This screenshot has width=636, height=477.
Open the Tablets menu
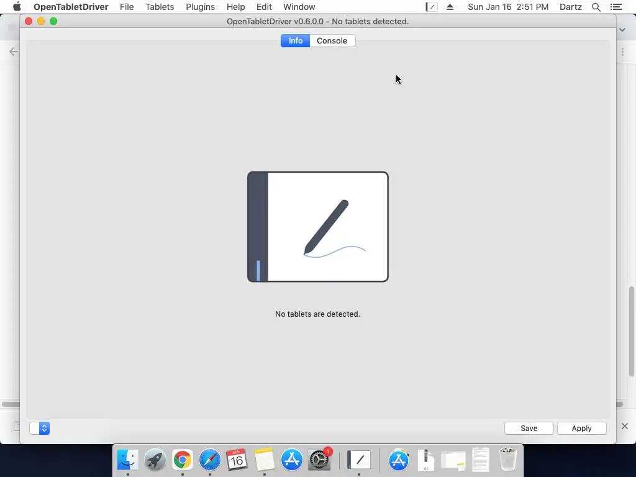click(x=160, y=7)
